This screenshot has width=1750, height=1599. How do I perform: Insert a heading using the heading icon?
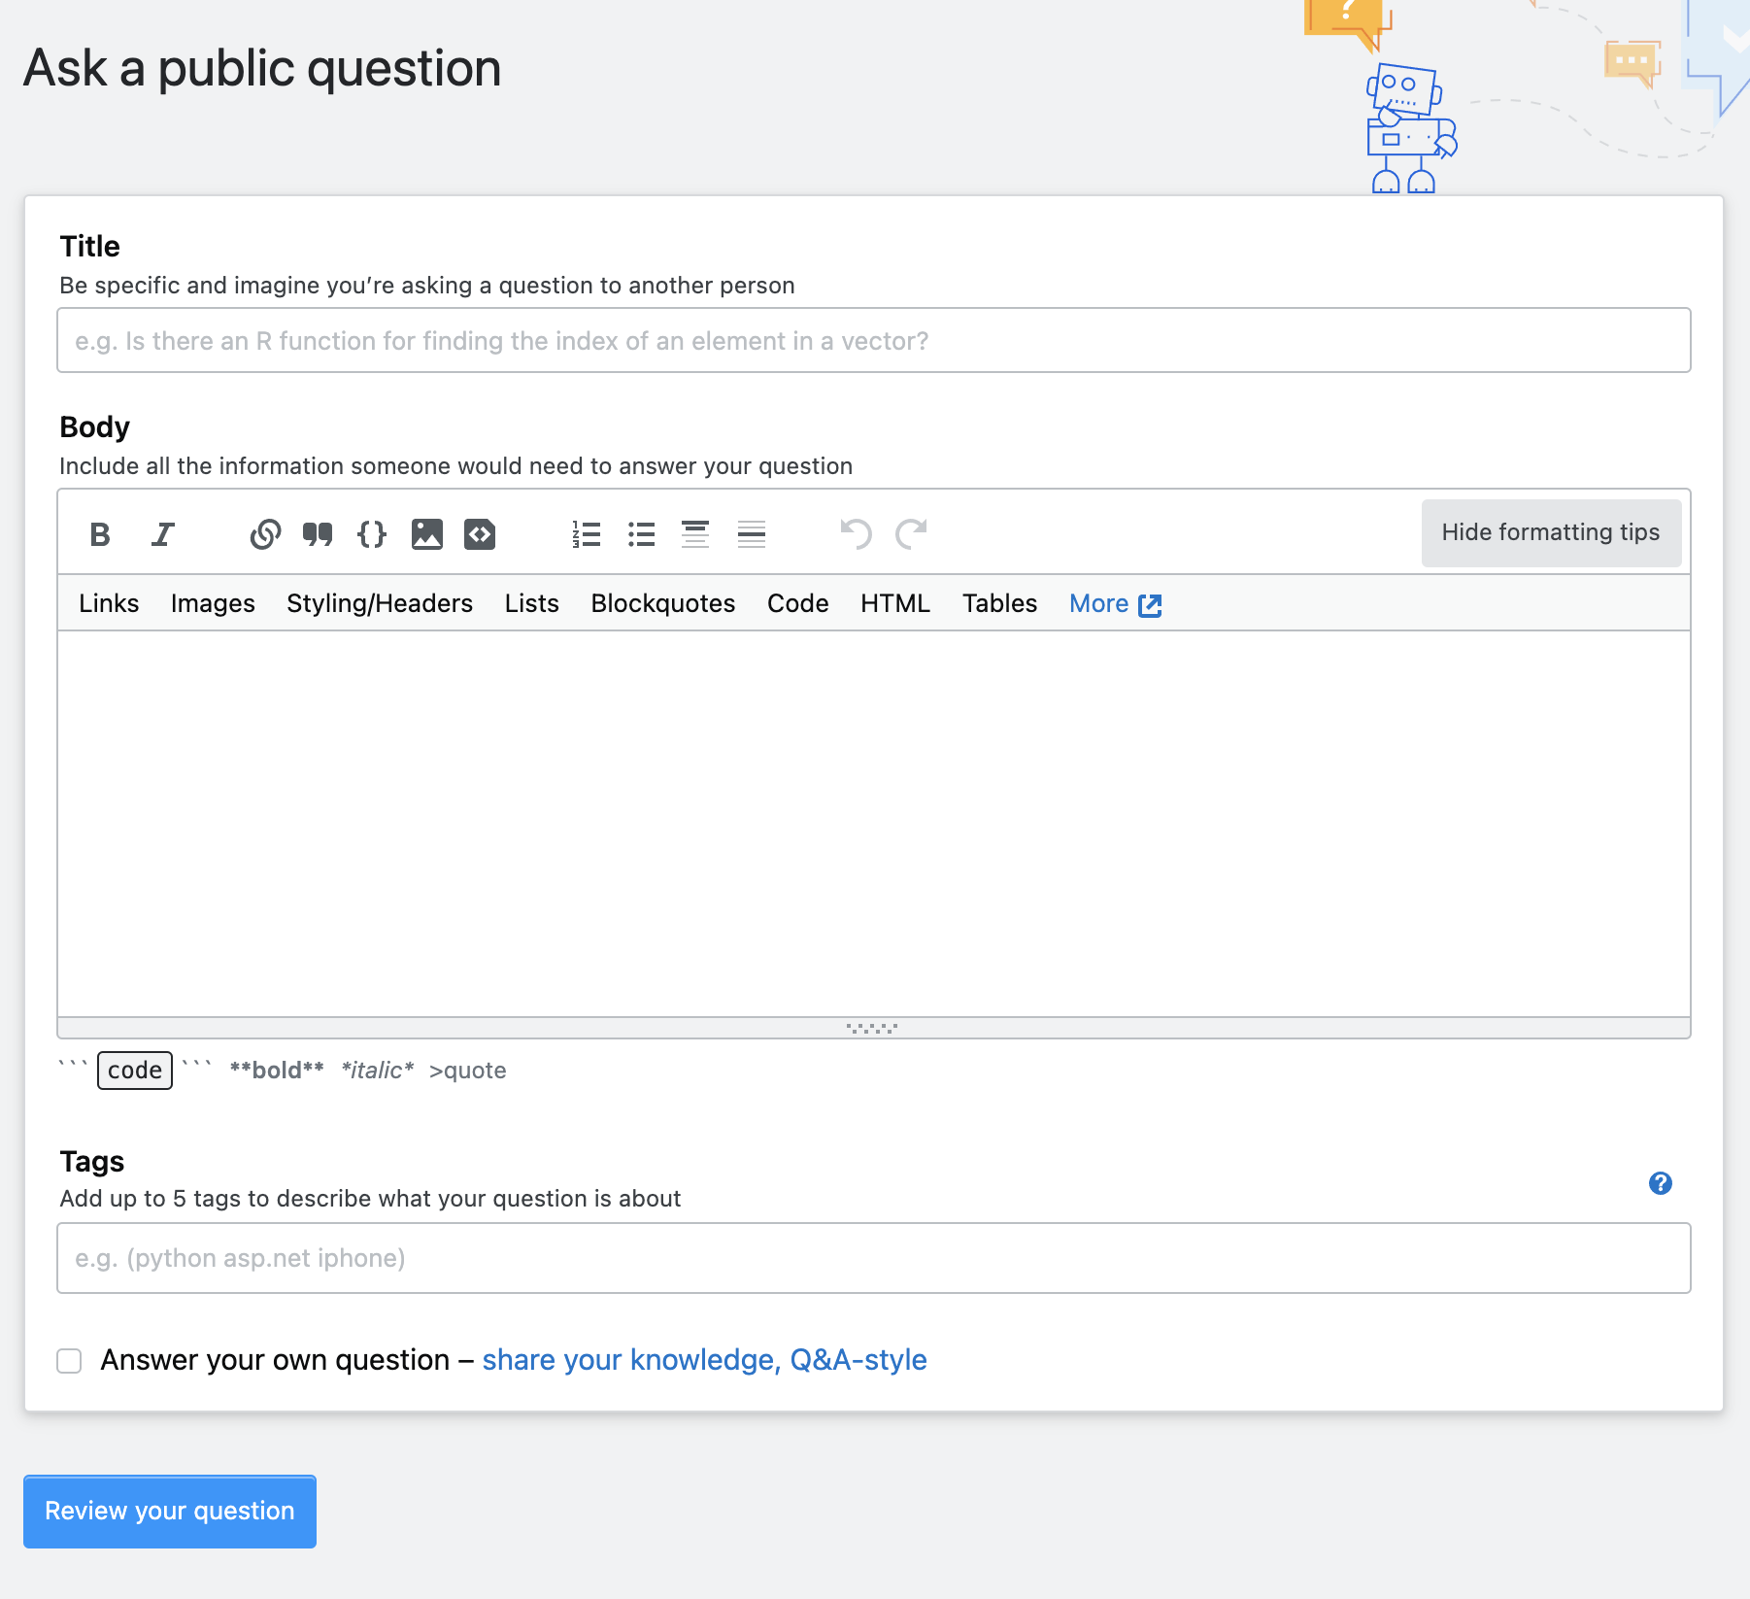pyautogui.click(x=695, y=534)
